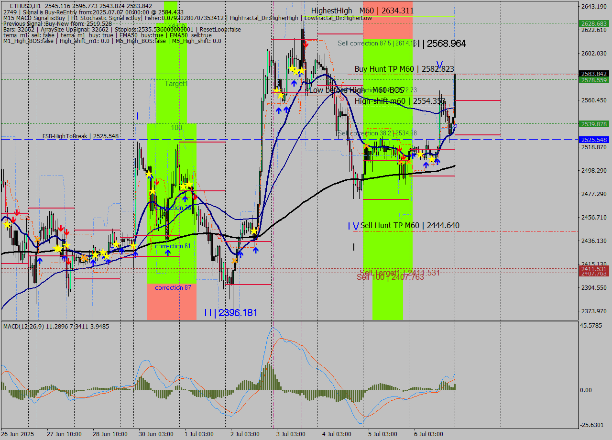
Task: Select the blue V chevron above Buy Hunt TP line
Action: coord(440,64)
